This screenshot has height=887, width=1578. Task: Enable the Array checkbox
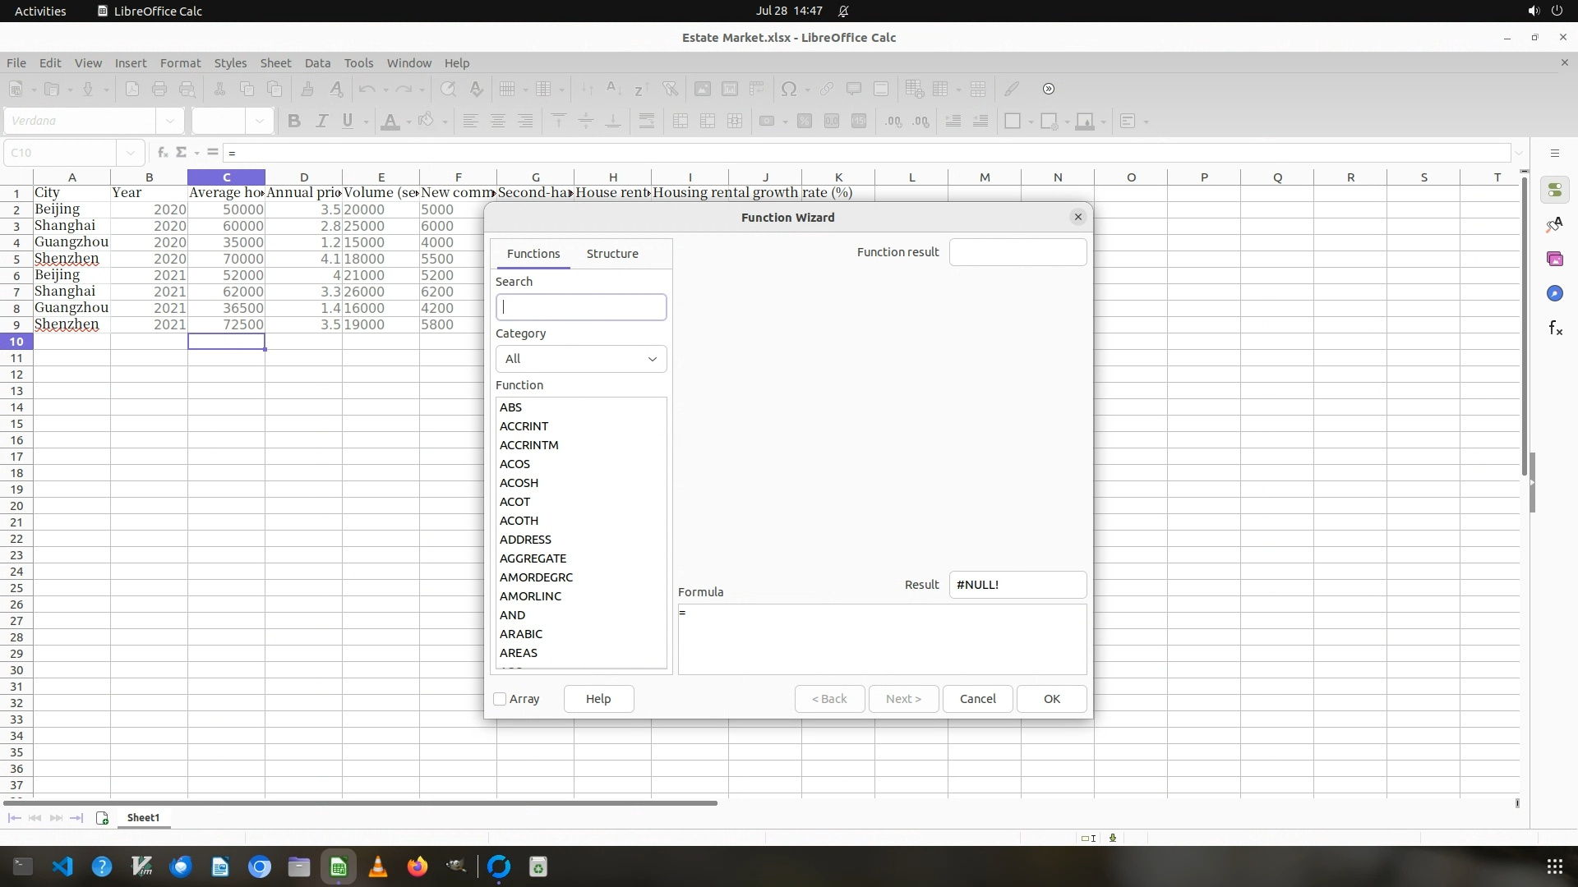(x=500, y=699)
